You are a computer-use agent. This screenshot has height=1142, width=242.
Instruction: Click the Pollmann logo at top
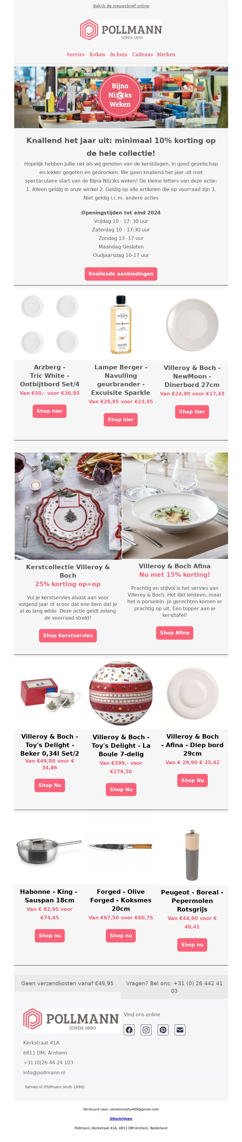[x=121, y=30]
